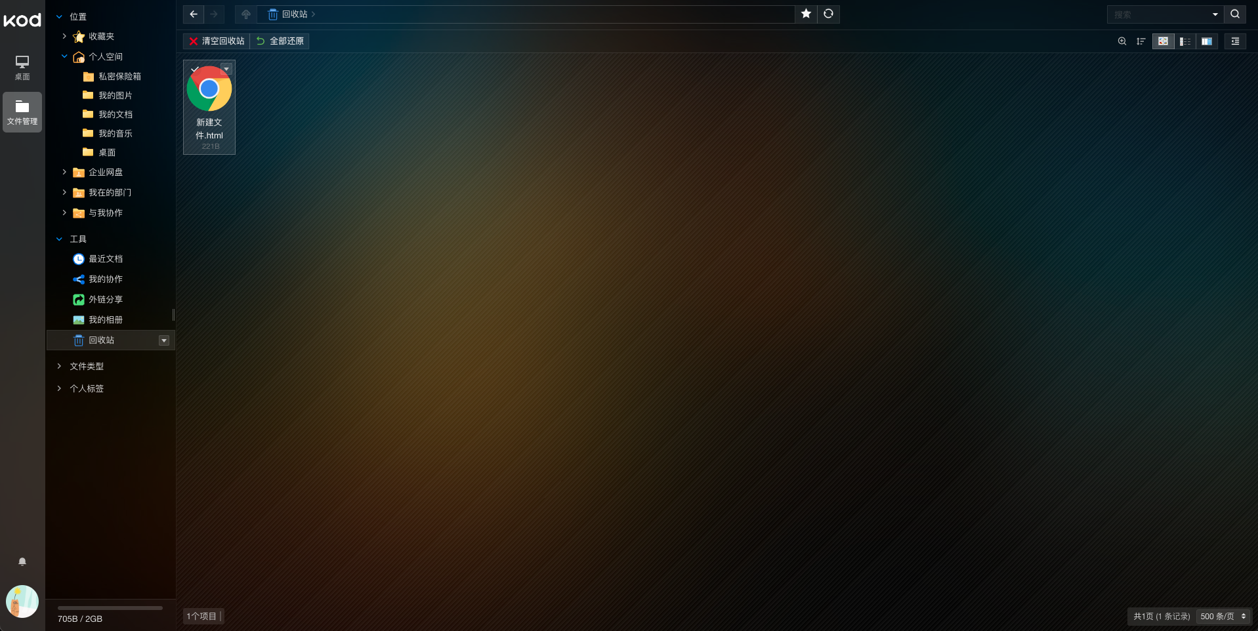Open 外链分享 in the tools list

click(x=105, y=299)
